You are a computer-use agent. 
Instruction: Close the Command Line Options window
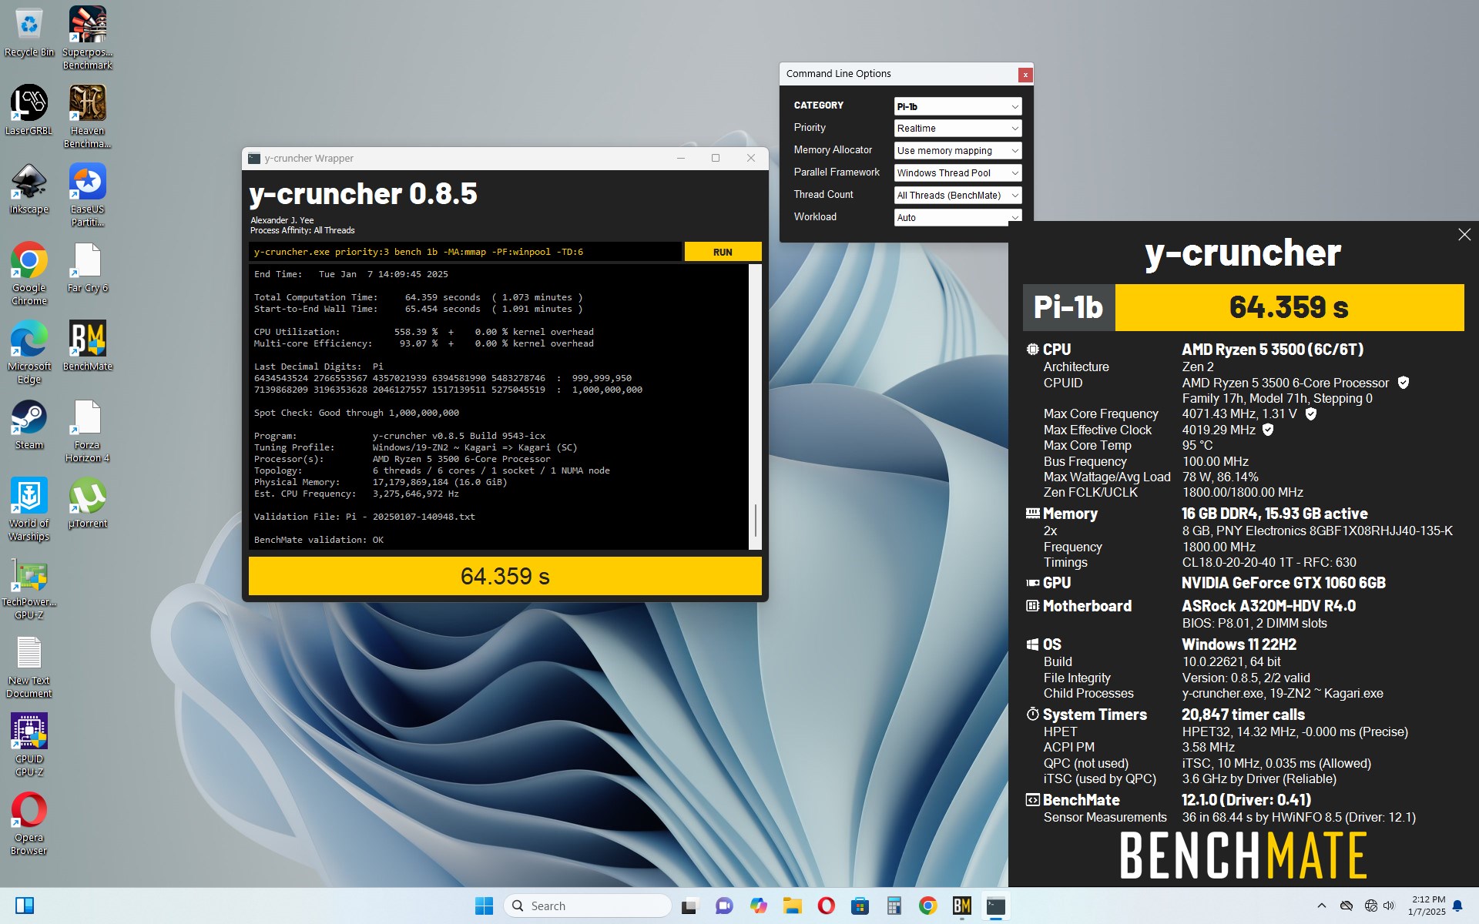point(1025,75)
